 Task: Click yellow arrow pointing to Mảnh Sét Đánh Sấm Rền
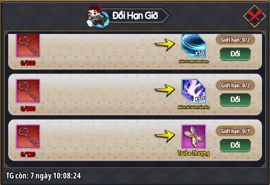165,91
